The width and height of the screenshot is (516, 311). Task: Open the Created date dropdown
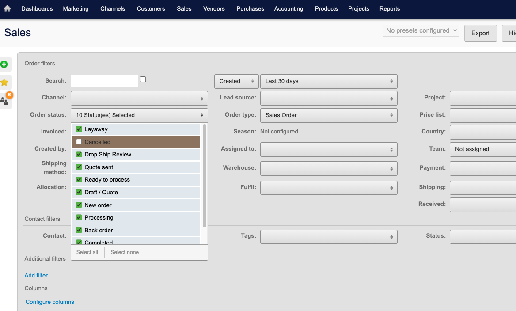click(x=236, y=81)
